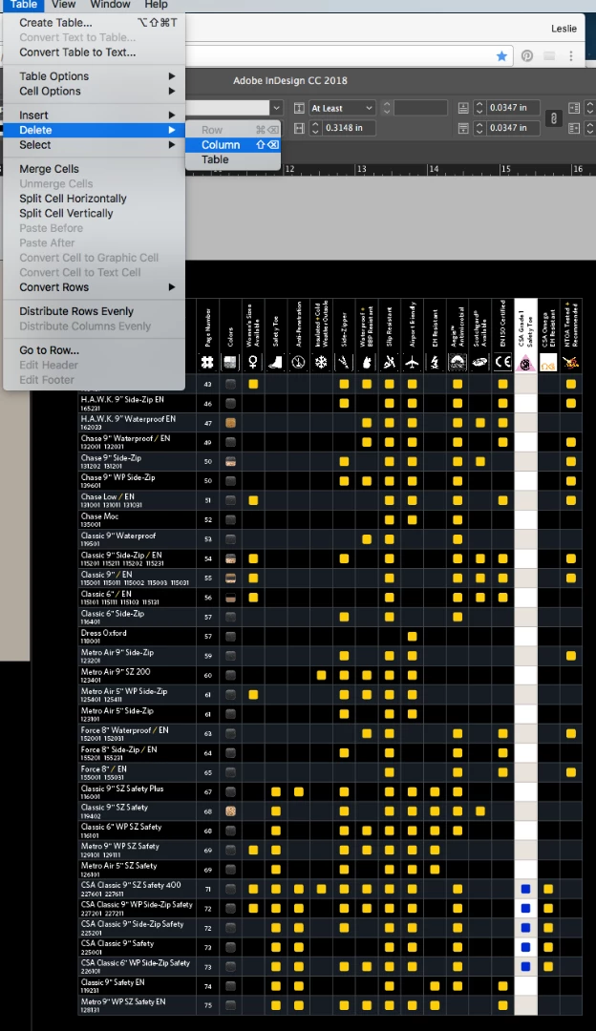596x1031 pixels.
Task: Click the Side-Zipper header icon
Action: click(x=344, y=363)
